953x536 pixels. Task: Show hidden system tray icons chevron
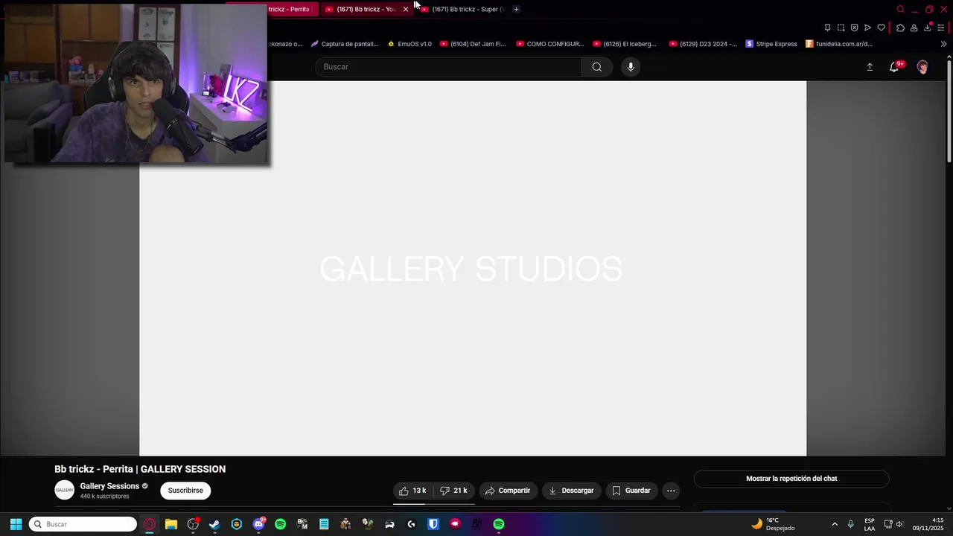(834, 524)
